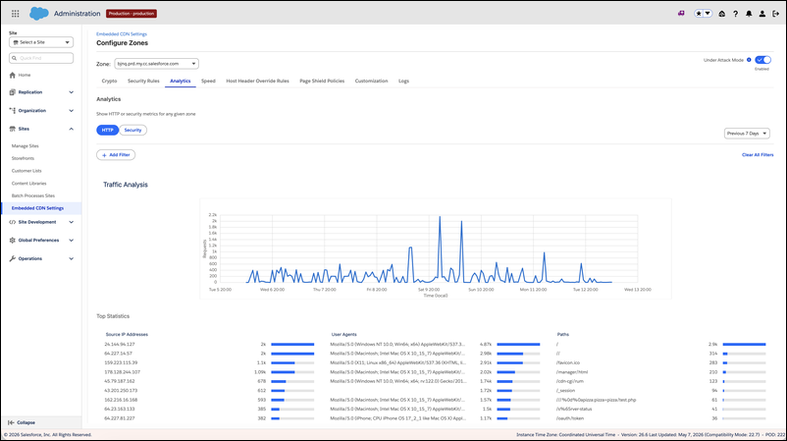Switch to the Speed tab
787x441 pixels.
[208, 81]
